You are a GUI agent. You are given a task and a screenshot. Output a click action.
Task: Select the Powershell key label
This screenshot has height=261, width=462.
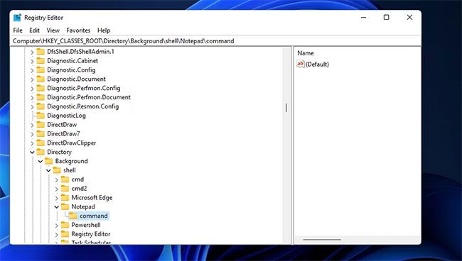click(x=86, y=225)
